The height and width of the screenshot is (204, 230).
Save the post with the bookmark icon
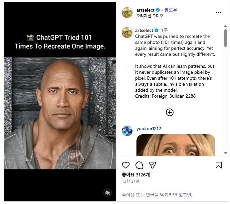tap(219, 165)
